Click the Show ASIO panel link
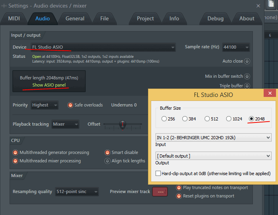The height and width of the screenshot is (215, 278). pyautogui.click(x=49, y=85)
